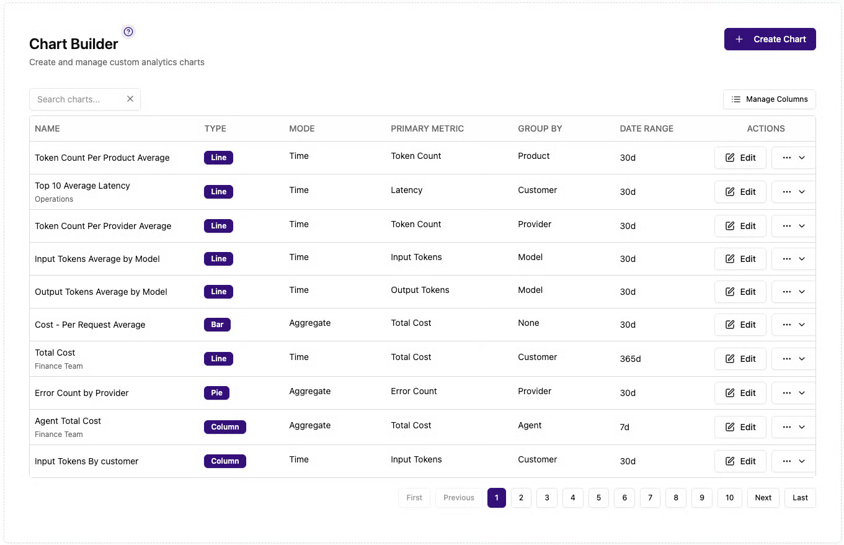
Task: Click pencil icon for Top 10 Average Latency
Action: coord(730,192)
